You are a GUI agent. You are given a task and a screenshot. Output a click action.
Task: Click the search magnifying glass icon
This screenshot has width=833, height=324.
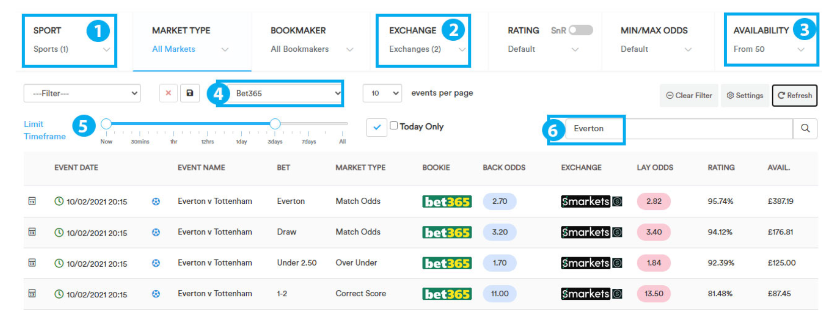click(805, 128)
